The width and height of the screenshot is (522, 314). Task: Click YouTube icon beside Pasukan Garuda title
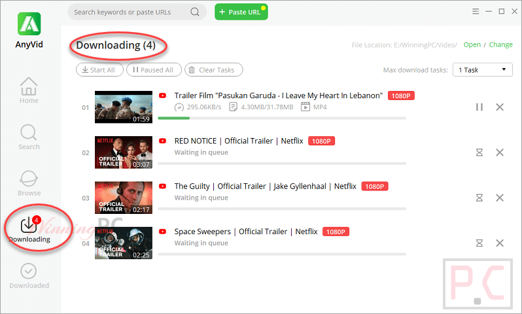tap(162, 96)
